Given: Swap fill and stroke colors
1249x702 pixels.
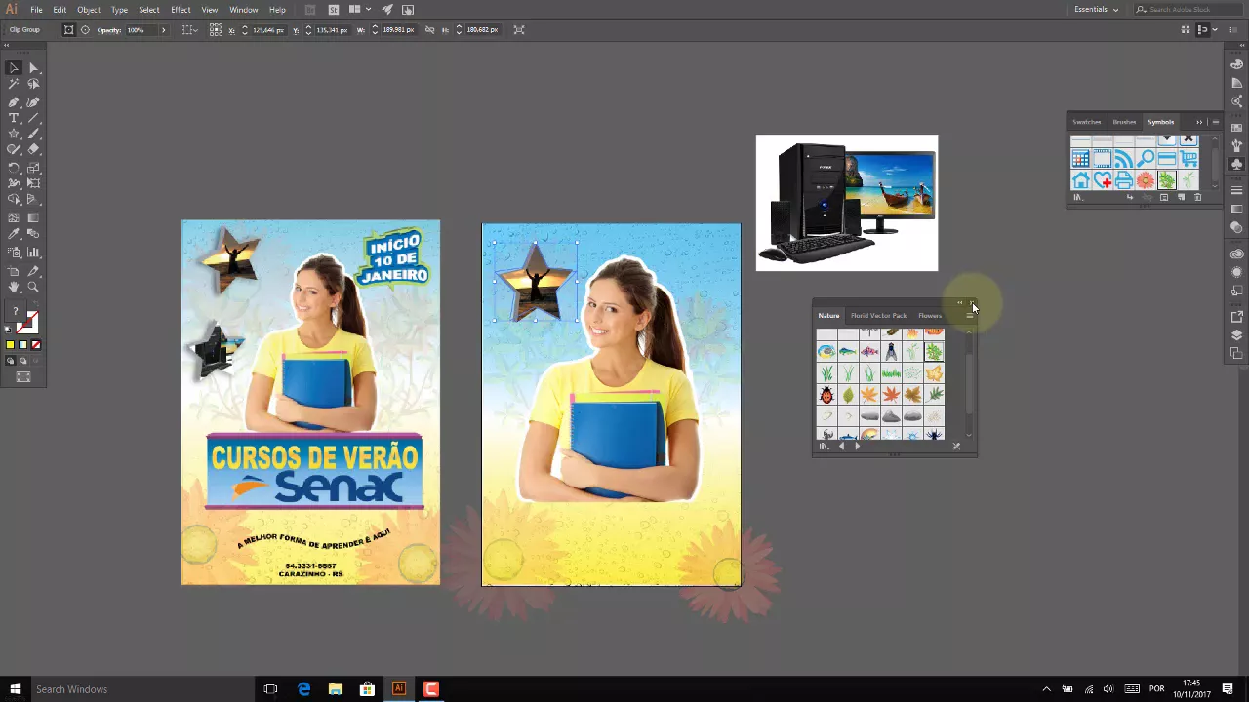Looking at the screenshot, I should tap(36, 303).
